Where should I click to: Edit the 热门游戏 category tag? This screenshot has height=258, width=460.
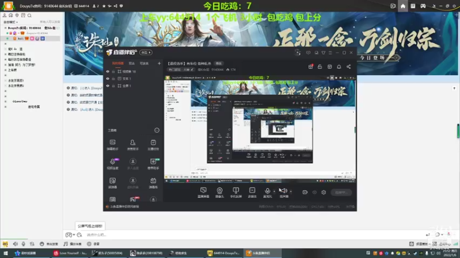(181, 69)
